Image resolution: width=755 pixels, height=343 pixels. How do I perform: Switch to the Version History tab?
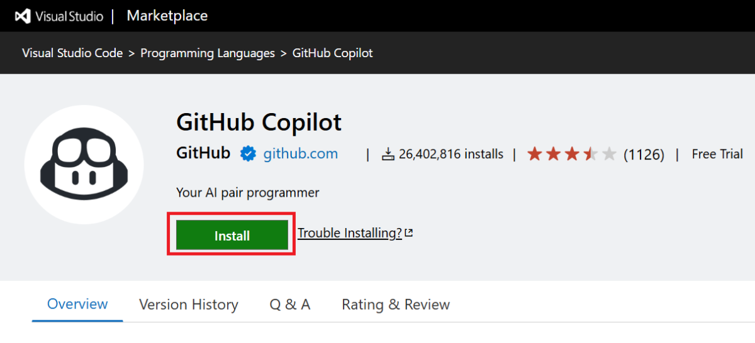click(x=189, y=305)
